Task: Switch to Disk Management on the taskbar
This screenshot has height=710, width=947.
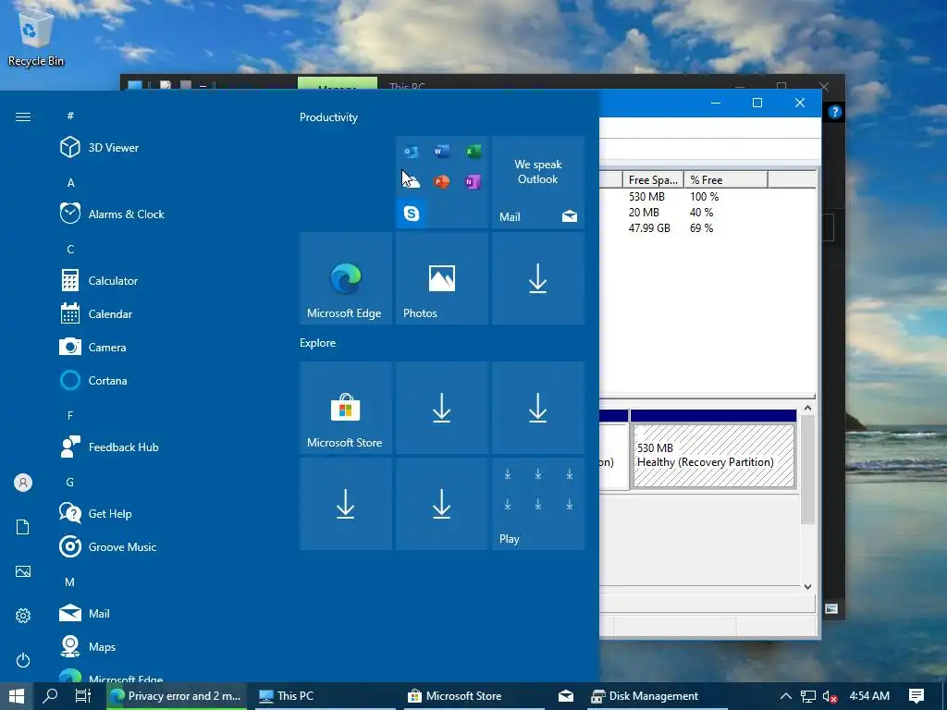Action: click(x=658, y=695)
